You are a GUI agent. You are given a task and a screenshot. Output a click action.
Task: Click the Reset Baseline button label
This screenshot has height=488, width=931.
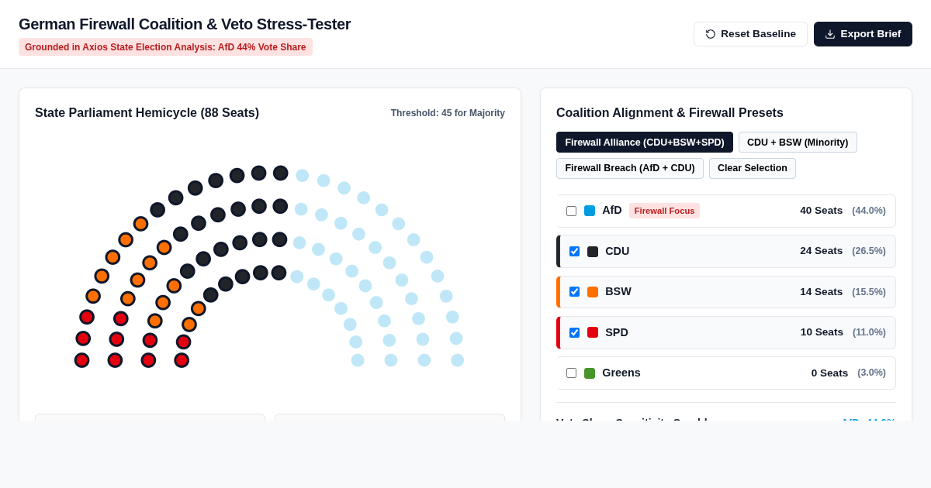758,34
